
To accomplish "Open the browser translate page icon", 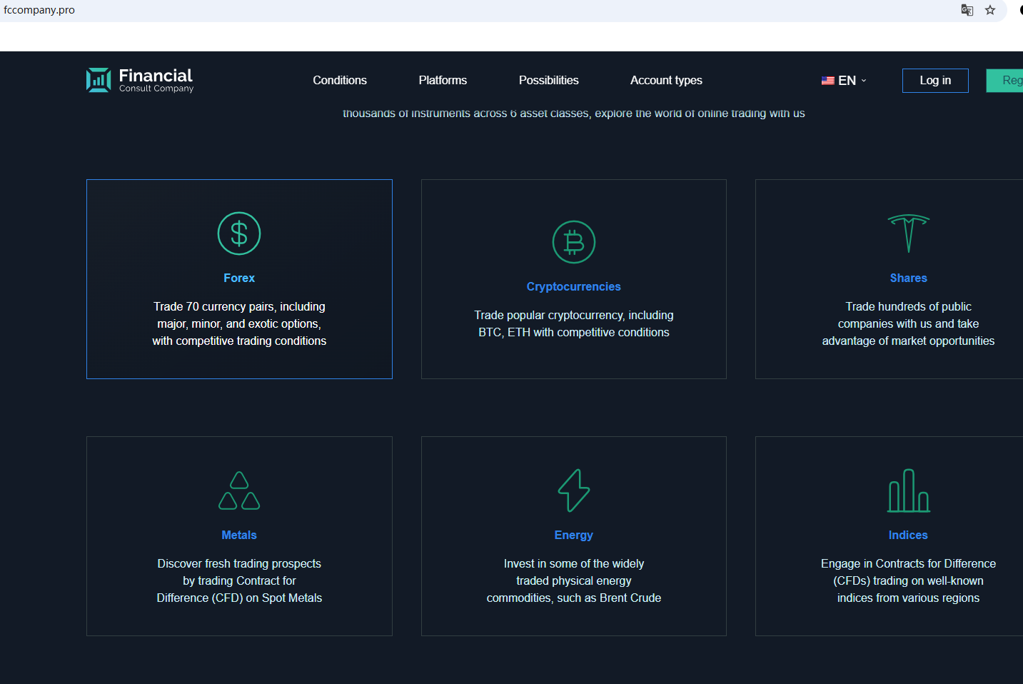I will [x=967, y=10].
